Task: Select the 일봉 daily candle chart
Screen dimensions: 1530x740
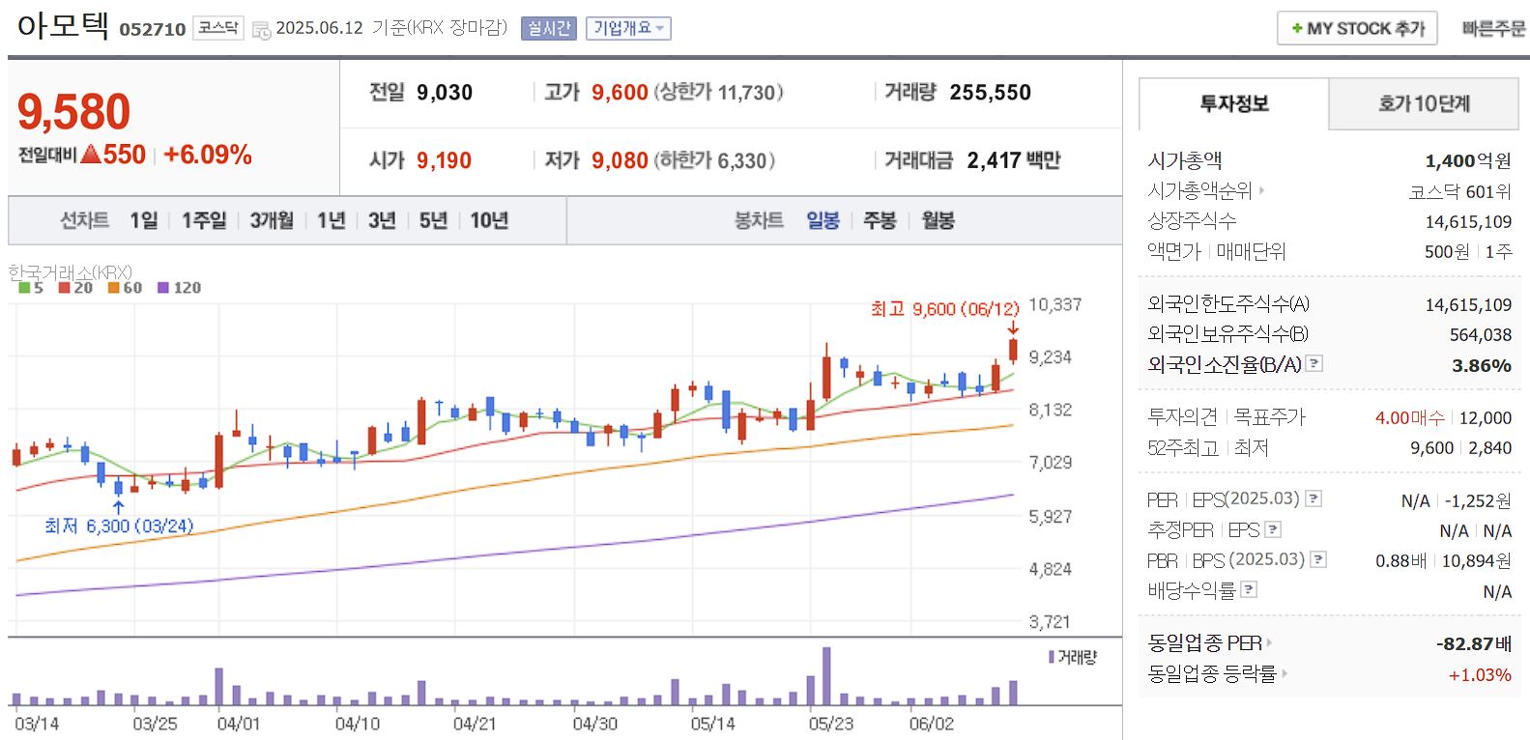Action: [x=823, y=220]
